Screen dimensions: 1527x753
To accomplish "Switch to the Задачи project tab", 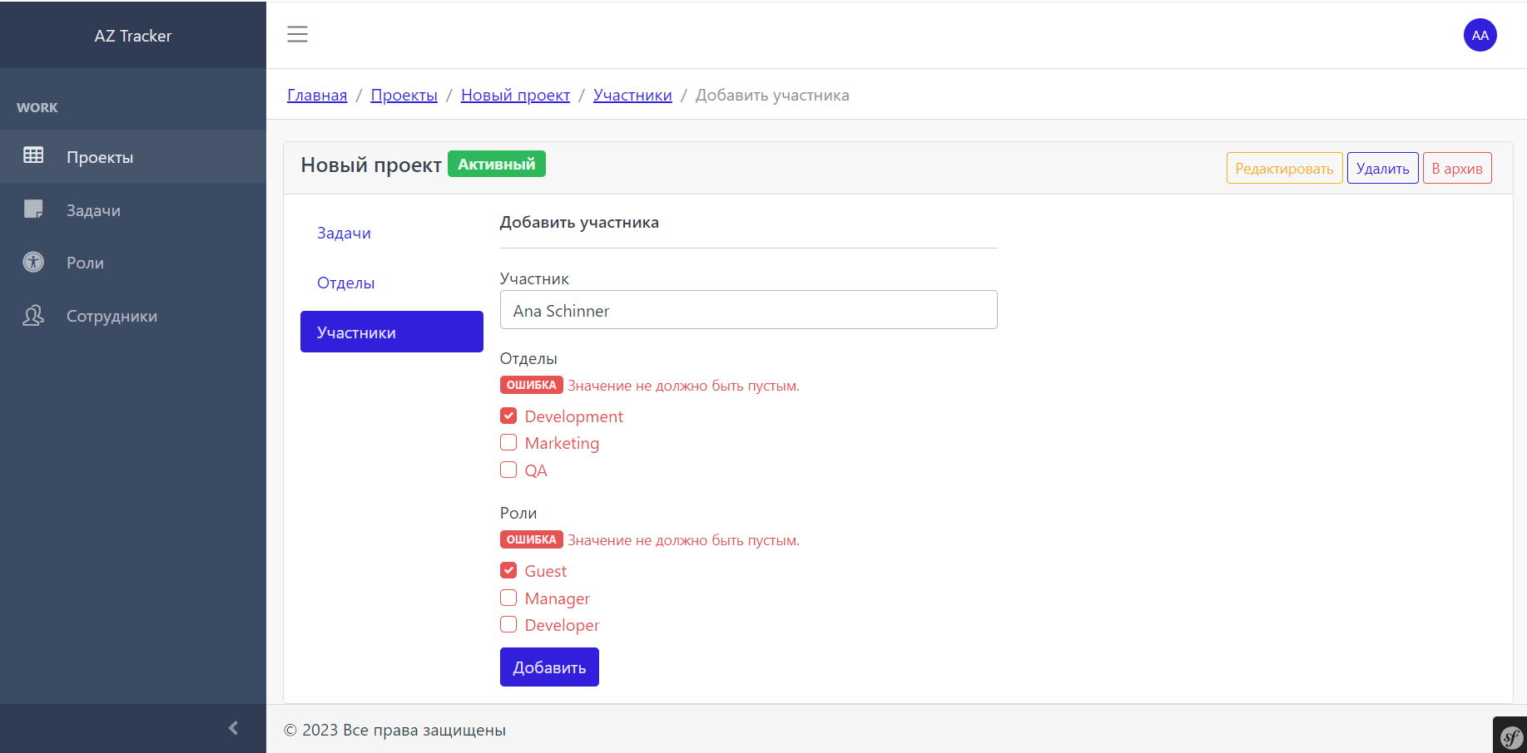I will [344, 233].
